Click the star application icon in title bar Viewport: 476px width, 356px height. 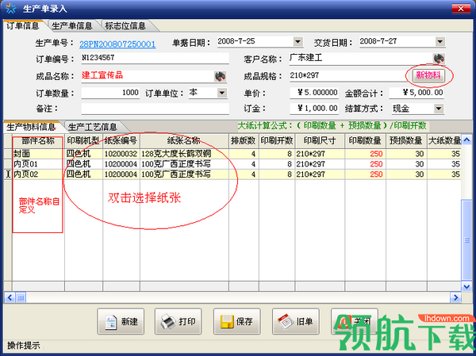tap(11, 9)
